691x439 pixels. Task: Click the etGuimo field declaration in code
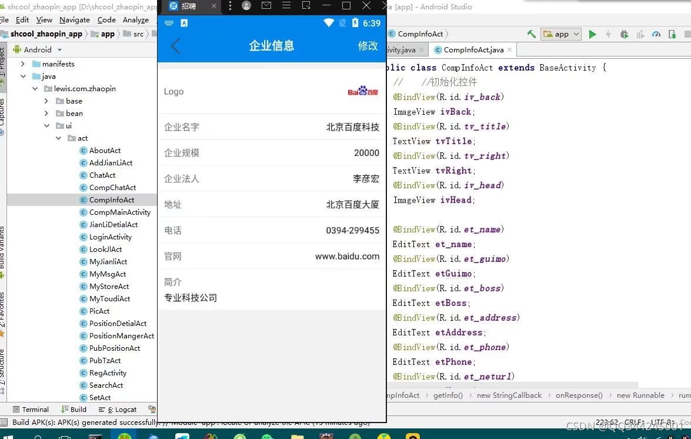pyautogui.click(x=434, y=274)
